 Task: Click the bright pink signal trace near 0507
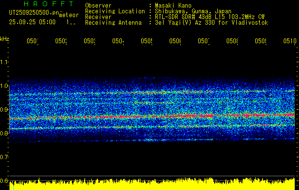206,116
